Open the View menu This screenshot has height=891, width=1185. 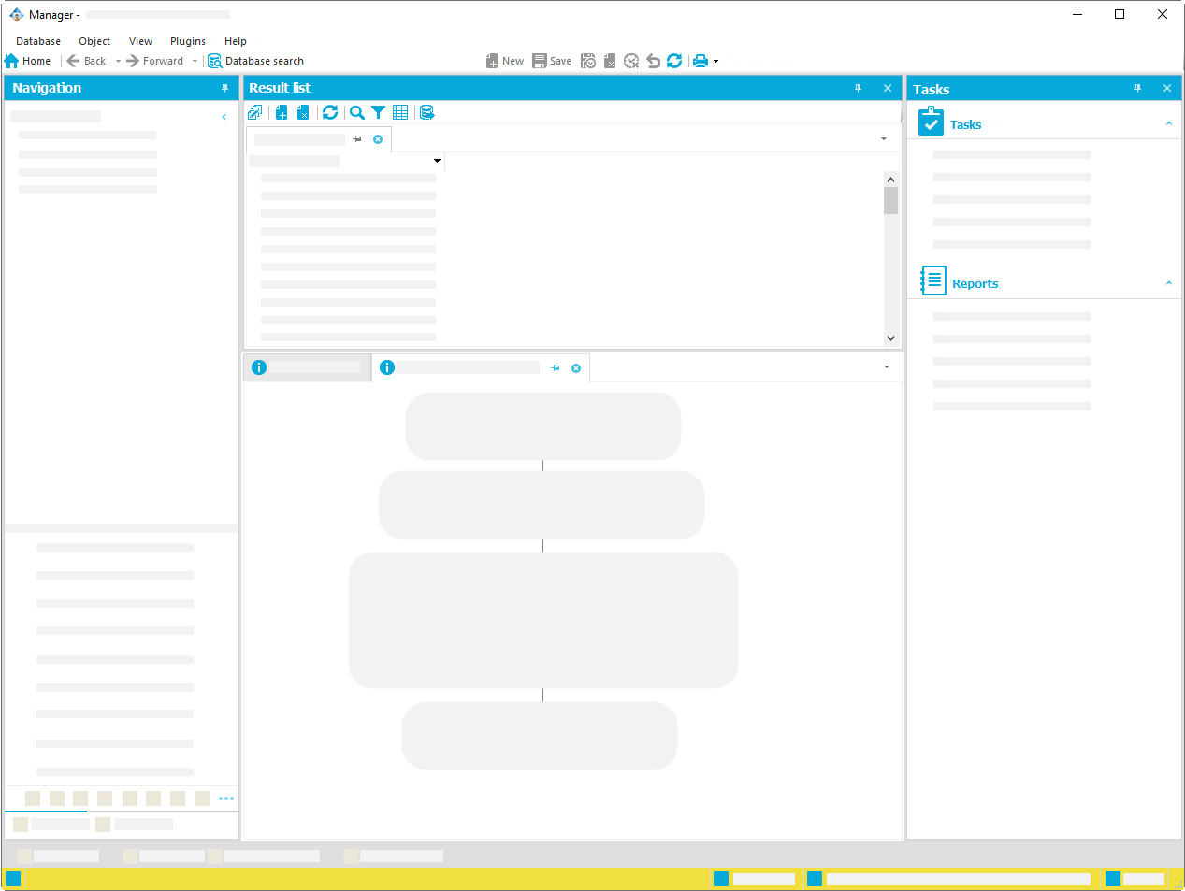tap(140, 41)
